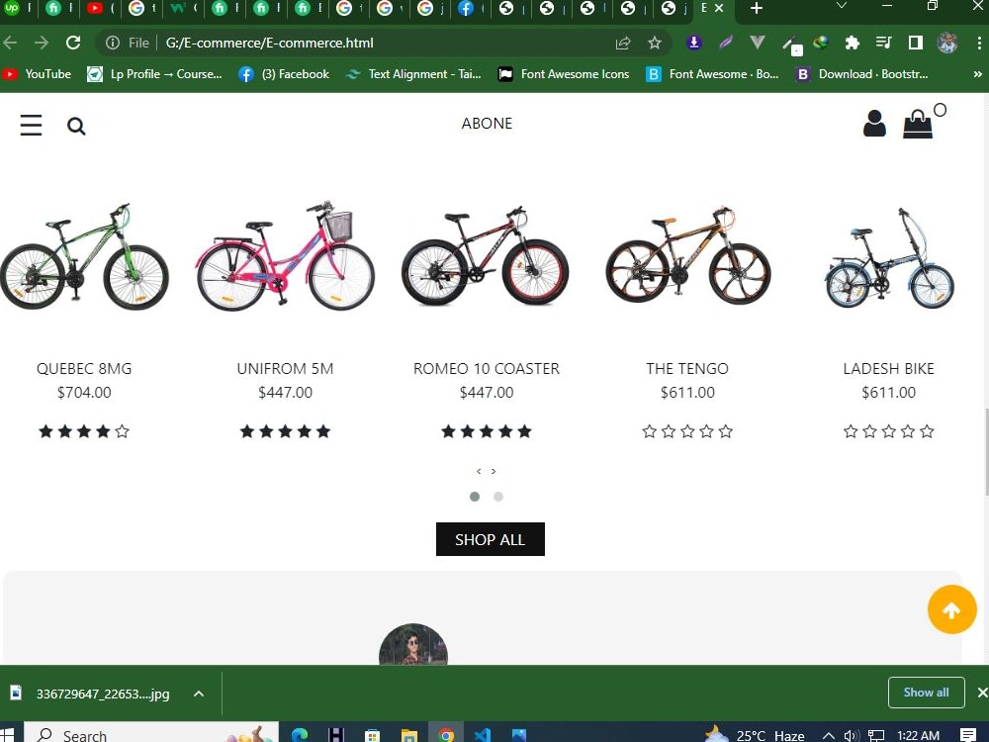989x742 pixels.
Task: Select the second carousel dot
Action: 498,497
